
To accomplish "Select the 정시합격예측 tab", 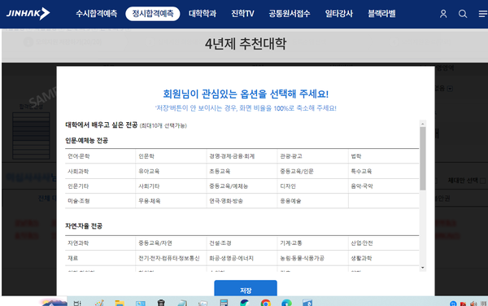I will tap(153, 14).
